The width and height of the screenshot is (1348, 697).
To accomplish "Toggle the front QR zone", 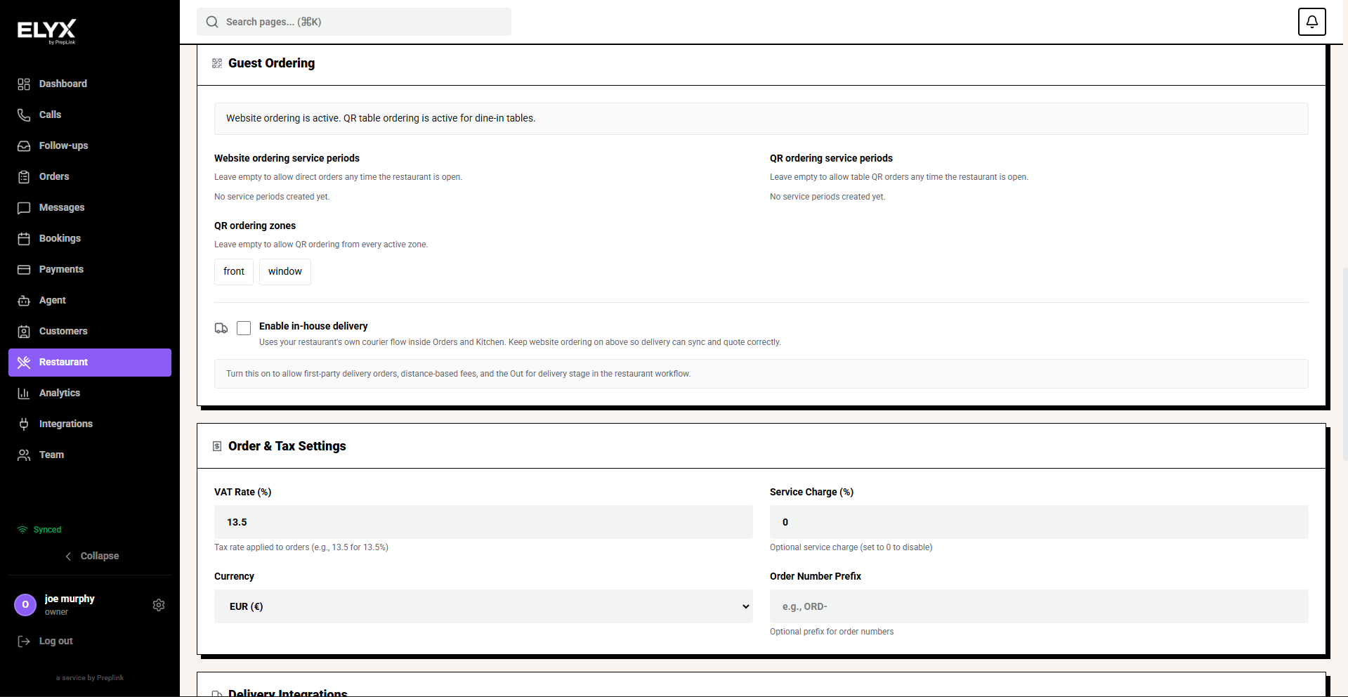I will point(234,272).
